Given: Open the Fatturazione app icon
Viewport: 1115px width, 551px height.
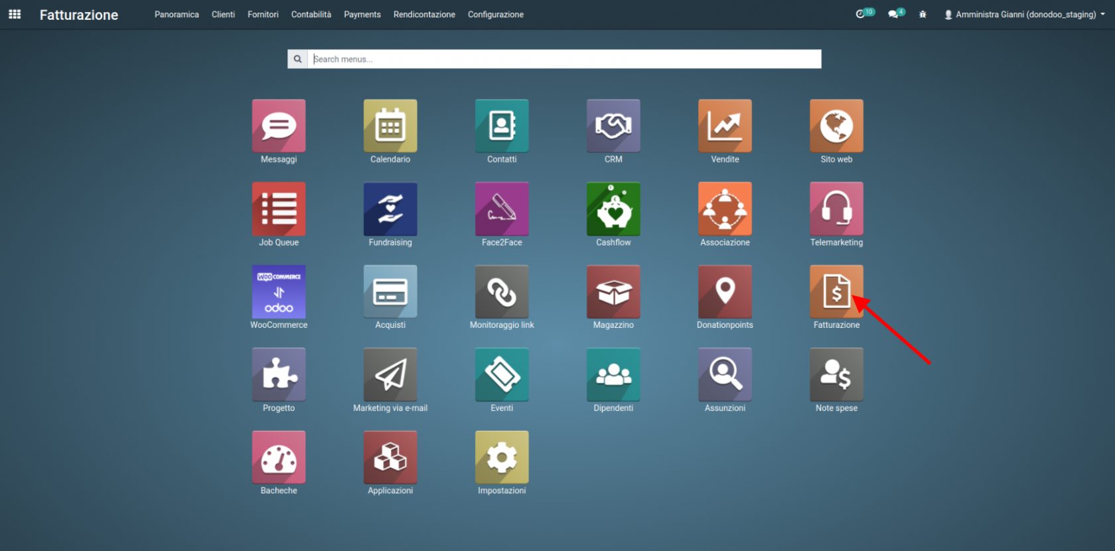Looking at the screenshot, I should (x=836, y=292).
